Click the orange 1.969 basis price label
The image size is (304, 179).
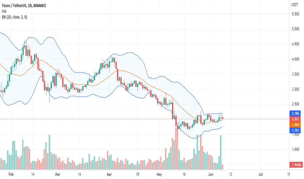point(295,125)
